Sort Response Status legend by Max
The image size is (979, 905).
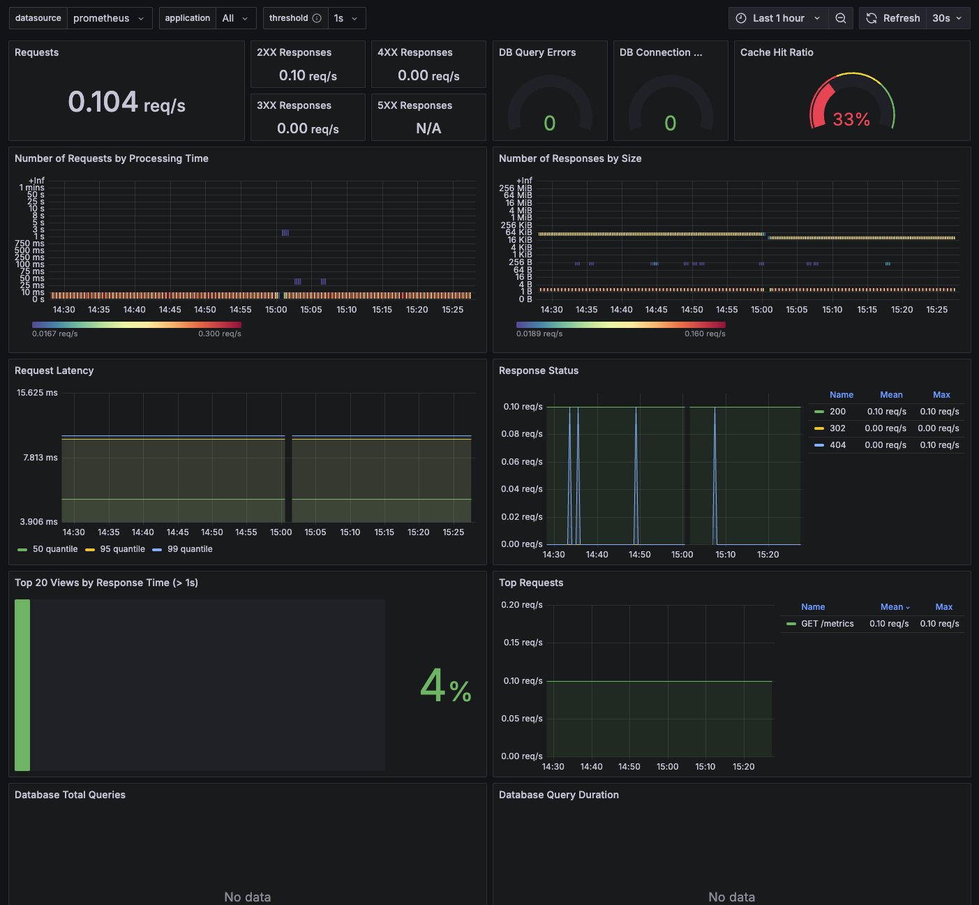[x=941, y=395]
